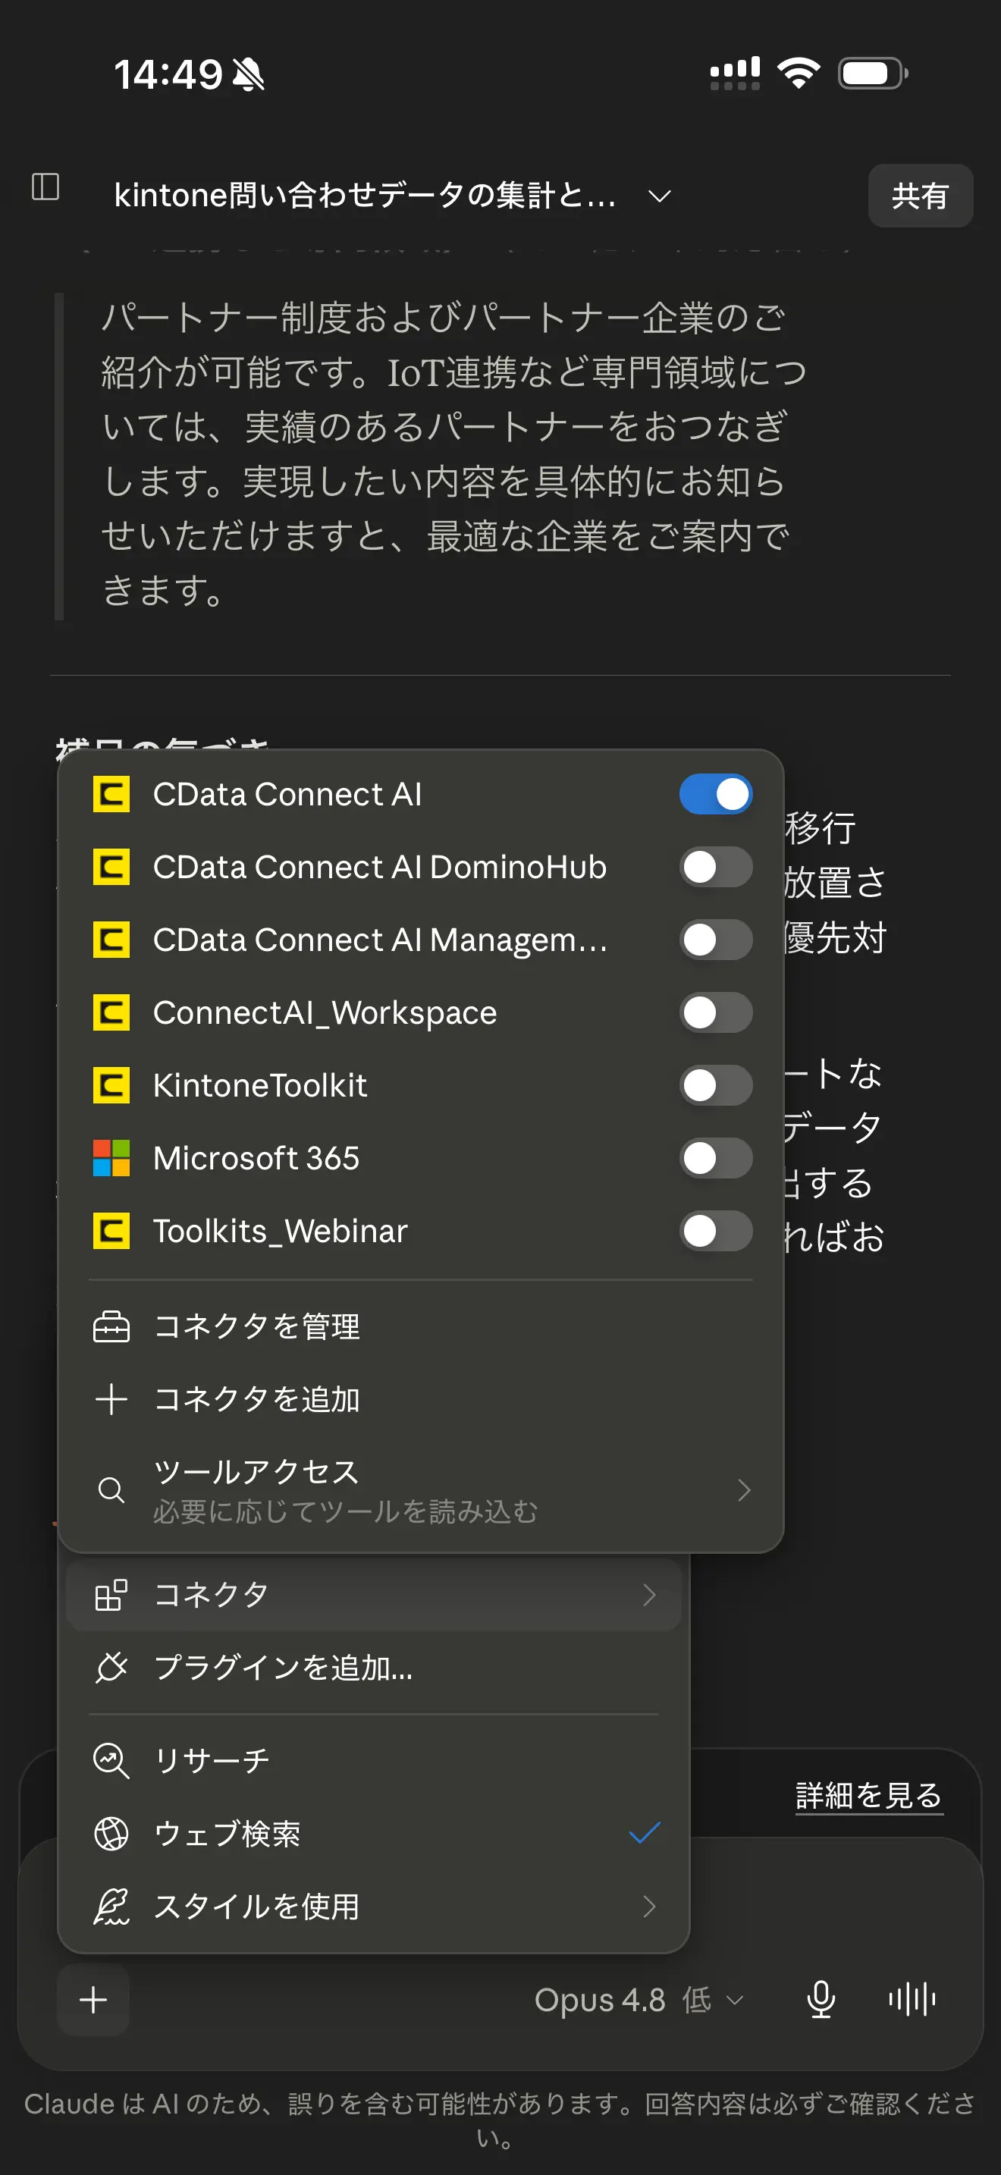Viewport: 1001px width, 2175px height.
Task: Tap the Wi-Fi status icon
Action: click(x=799, y=74)
